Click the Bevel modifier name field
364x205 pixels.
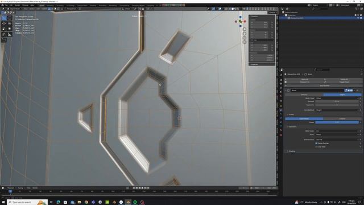tap(317, 90)
